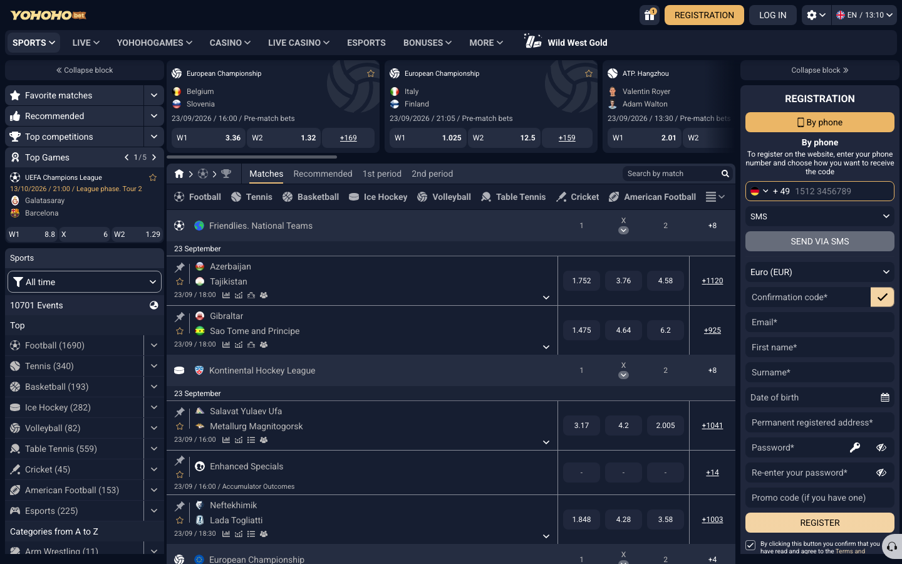Open the SMS delivery method dropdown
This screenshot has width=902, height=564.
coord(820,216)
